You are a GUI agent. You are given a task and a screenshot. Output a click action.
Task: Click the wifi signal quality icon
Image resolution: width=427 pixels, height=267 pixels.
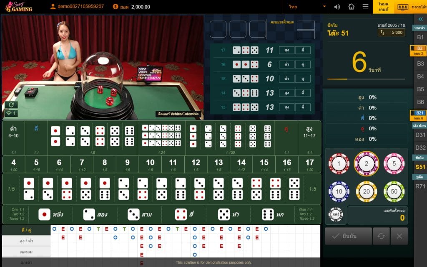click(11, 113)
